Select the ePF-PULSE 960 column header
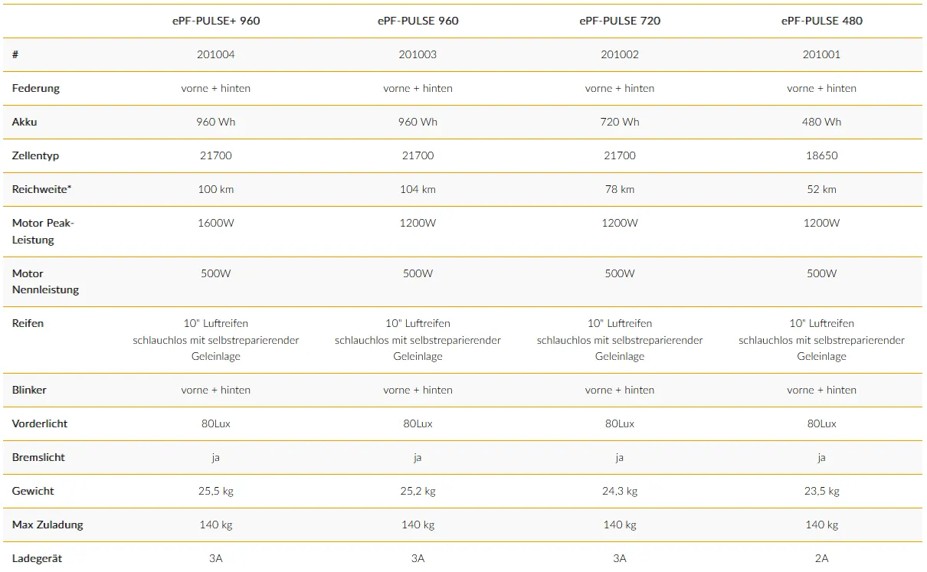 [418, 21]
